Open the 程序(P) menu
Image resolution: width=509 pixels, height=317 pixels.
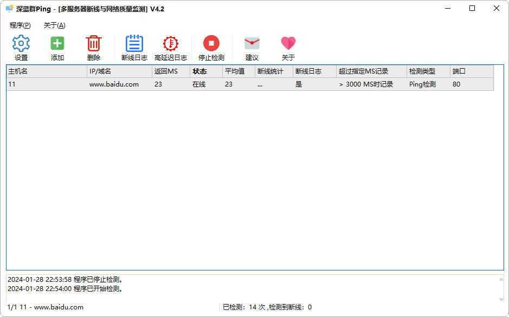pos(20,25)
